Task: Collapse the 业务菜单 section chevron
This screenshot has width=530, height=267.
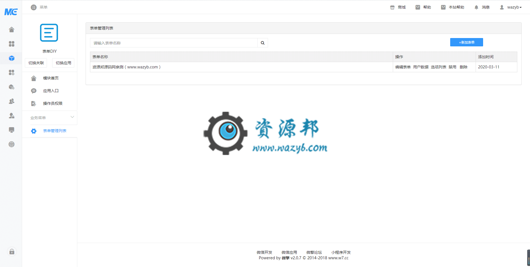Action: pyautogui.click(x=72, y=117)
